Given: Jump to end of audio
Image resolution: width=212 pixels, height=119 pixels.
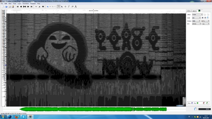Looking at the screenshot, I should click(31, 7).
